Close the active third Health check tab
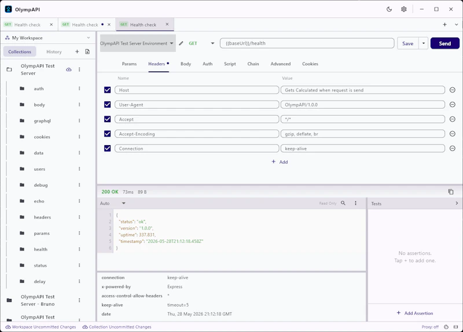This screenshot has width=463, height=332. pyautogui.click(x=167, y=24)
